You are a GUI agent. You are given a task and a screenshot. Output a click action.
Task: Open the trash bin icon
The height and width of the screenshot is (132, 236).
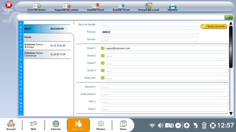click(x=204, y=125)
